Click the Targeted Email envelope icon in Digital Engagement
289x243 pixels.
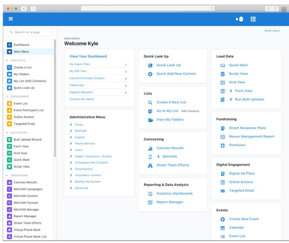click(223, 191)
